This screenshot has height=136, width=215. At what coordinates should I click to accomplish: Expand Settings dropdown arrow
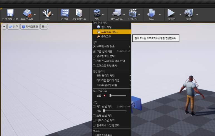[x=103, y=15]
